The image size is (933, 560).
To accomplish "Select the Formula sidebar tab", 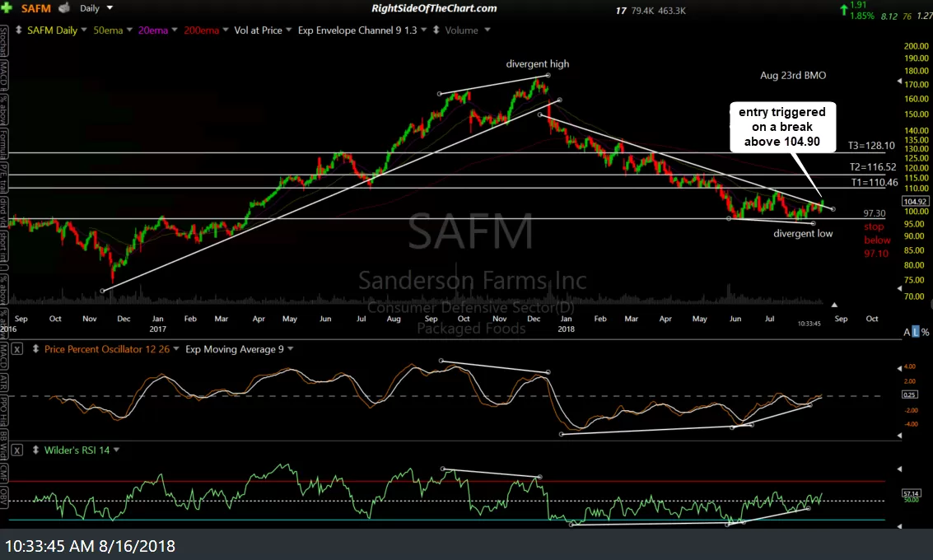I will pyautogui.click(x=3, y=145).
